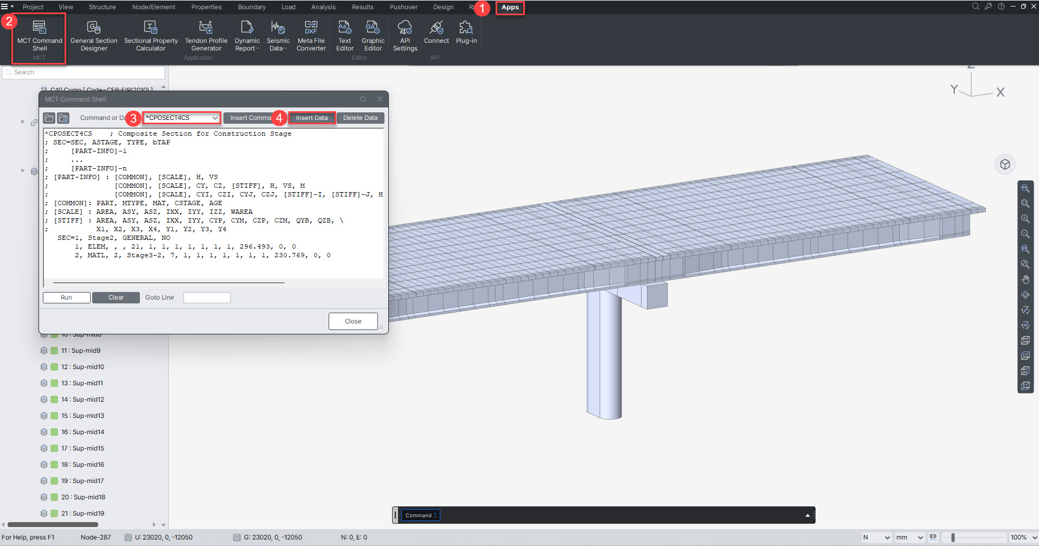The width and height of the screenshot is (1039, 546).
Task: Click the view cube icon in viewport
Action: pyautogui.click(x=1005, y=164)
